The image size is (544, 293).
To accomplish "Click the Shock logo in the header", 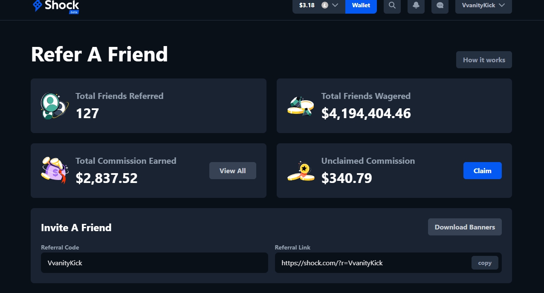I will click(x=56, y=6).
